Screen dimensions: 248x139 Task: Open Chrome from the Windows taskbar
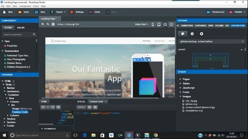click(x=156, y=135)
